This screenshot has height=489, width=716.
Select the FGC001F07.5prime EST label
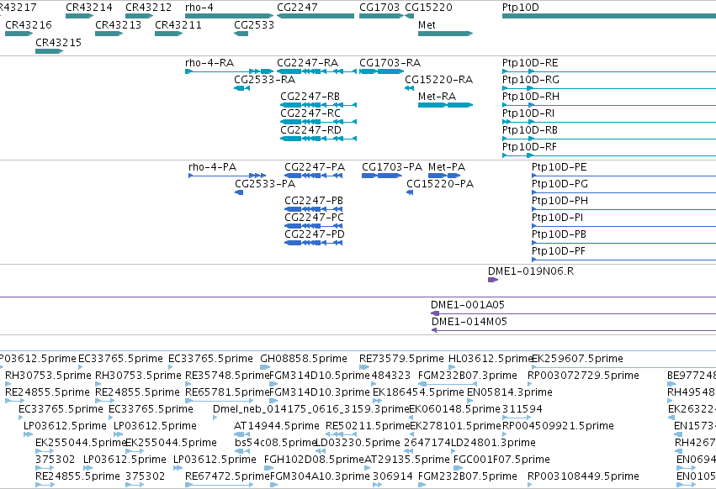click(501, 460)
